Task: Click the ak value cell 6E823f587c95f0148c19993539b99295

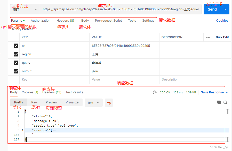Action: point(124,46)
